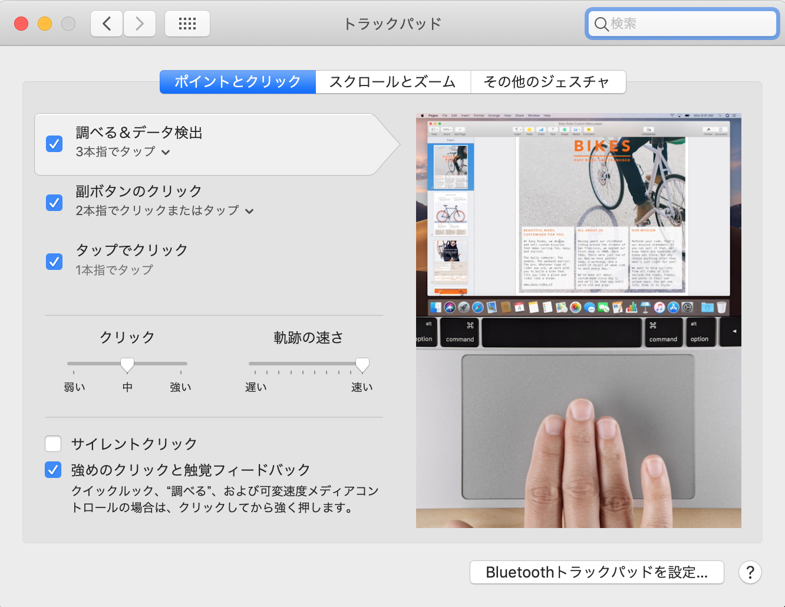The width and height of the screenshot is (785, 607).
Task: Click the トラックパッド window title
Action: 392,24
